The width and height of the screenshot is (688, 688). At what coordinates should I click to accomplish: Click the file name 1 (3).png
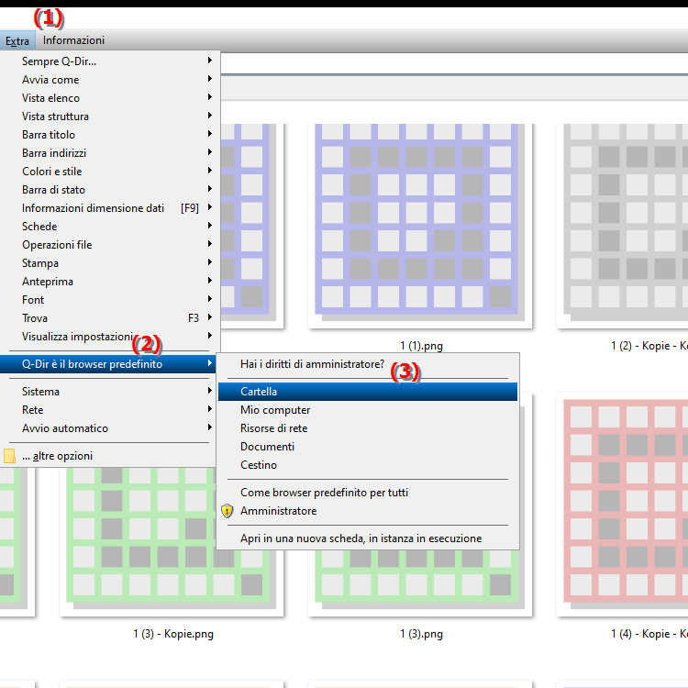[x=421, y=634]
